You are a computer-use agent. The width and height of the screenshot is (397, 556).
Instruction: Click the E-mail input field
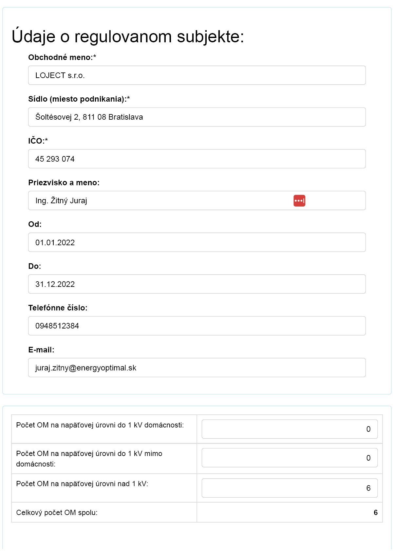pos(197,368)
